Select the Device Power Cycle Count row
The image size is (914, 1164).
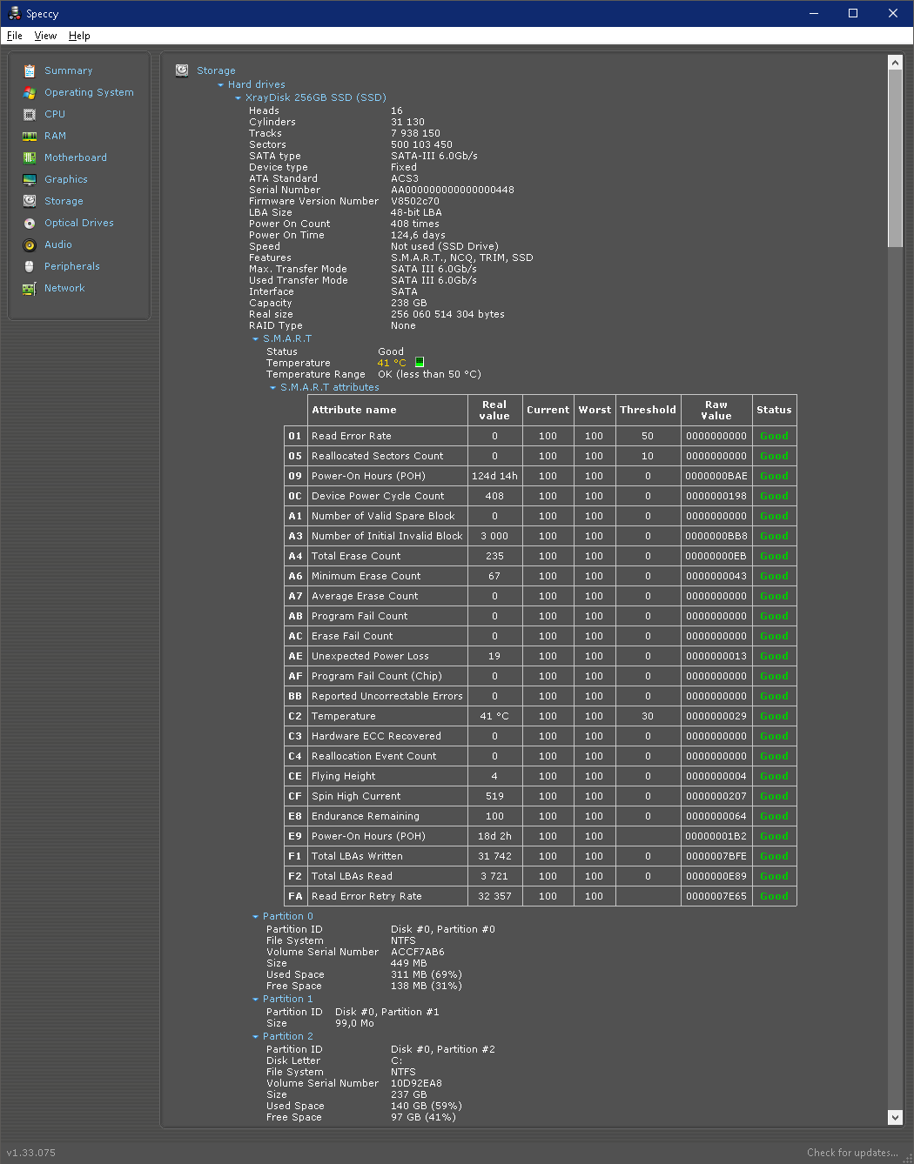point(541,496)
